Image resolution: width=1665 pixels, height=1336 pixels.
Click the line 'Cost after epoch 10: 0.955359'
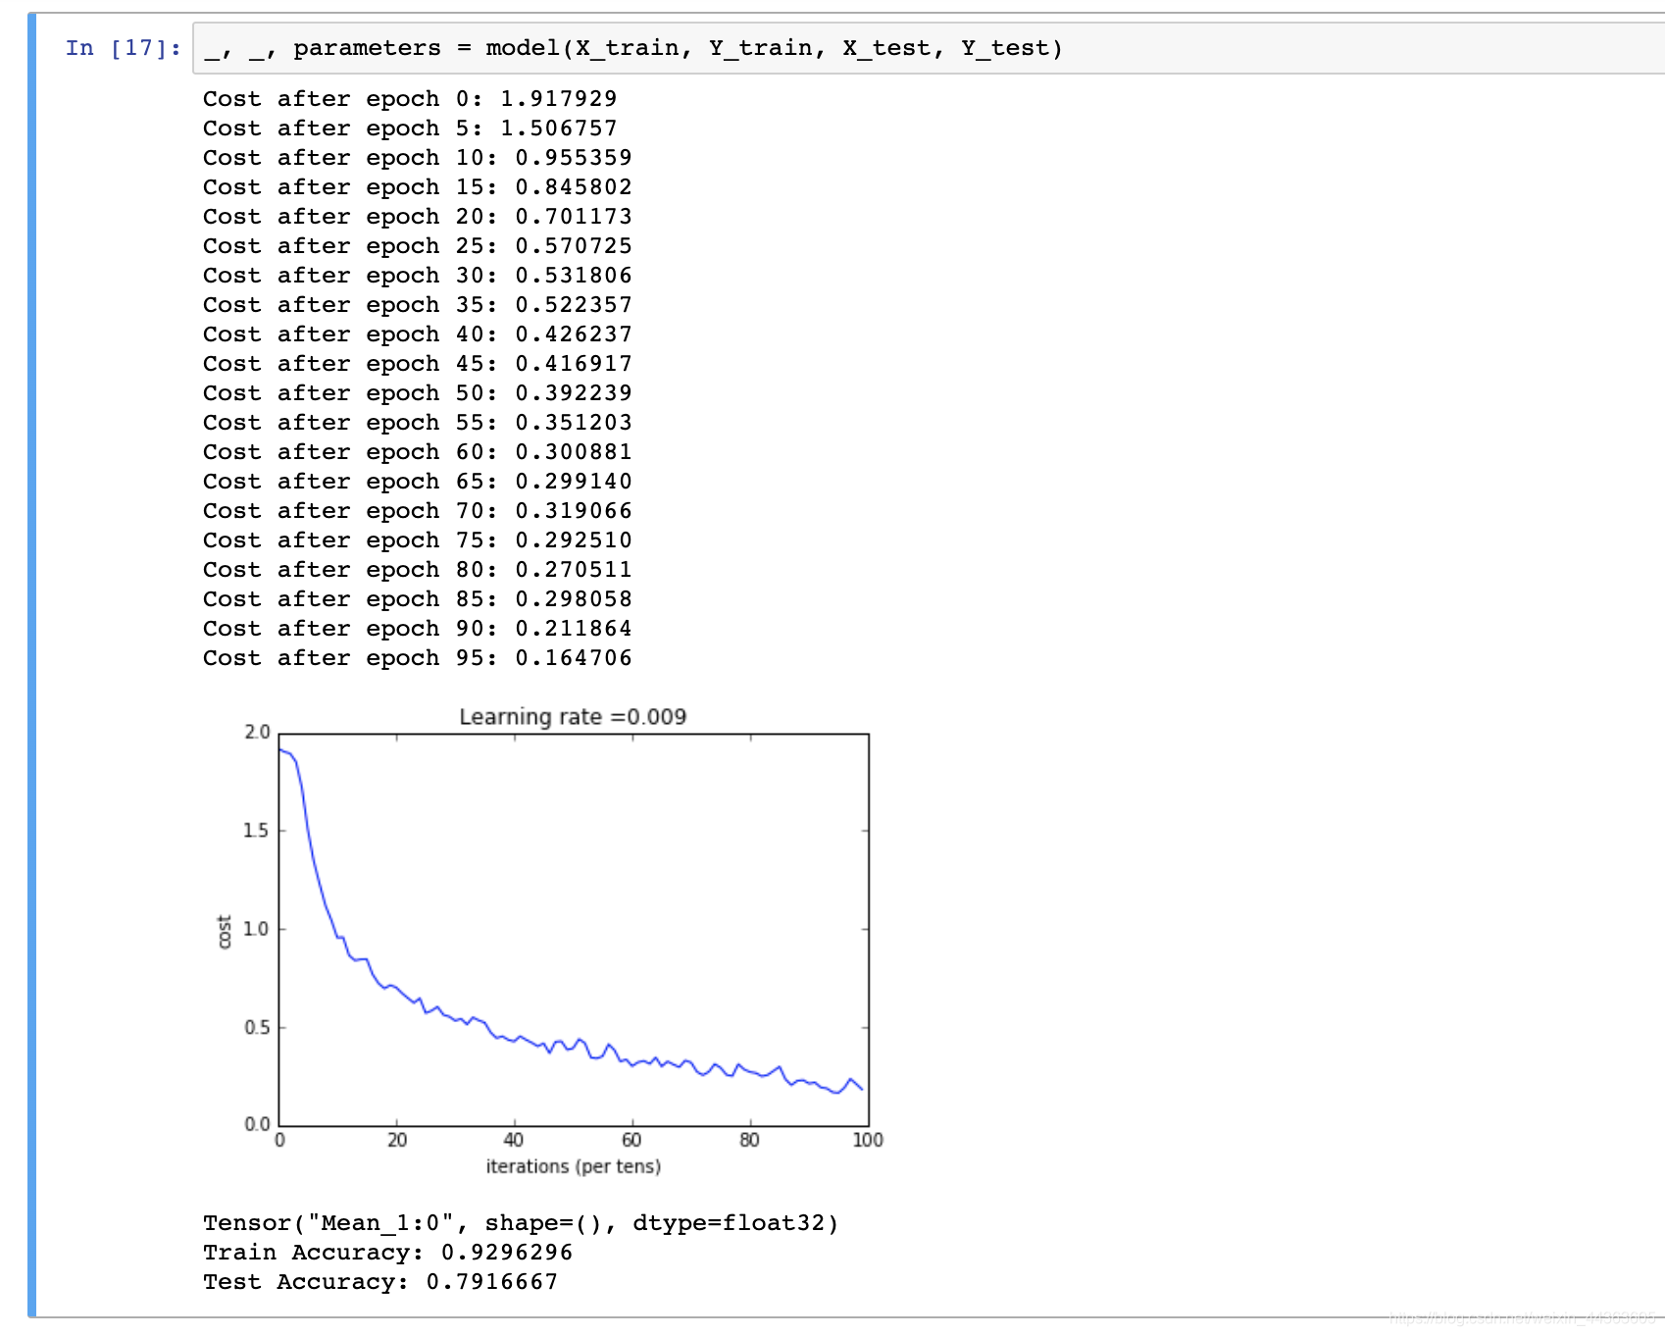coord(418,158)
